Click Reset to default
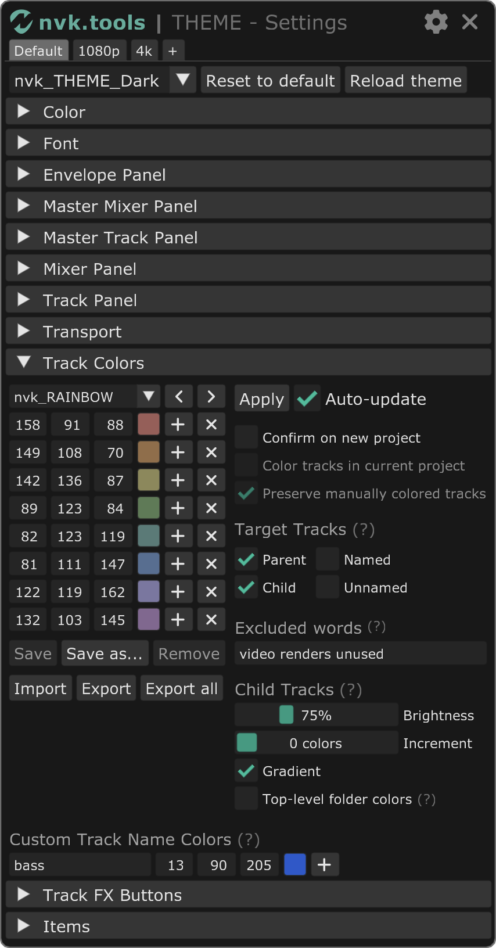The height and width of the screenshot is (948, 496). (x=269, y=80)
